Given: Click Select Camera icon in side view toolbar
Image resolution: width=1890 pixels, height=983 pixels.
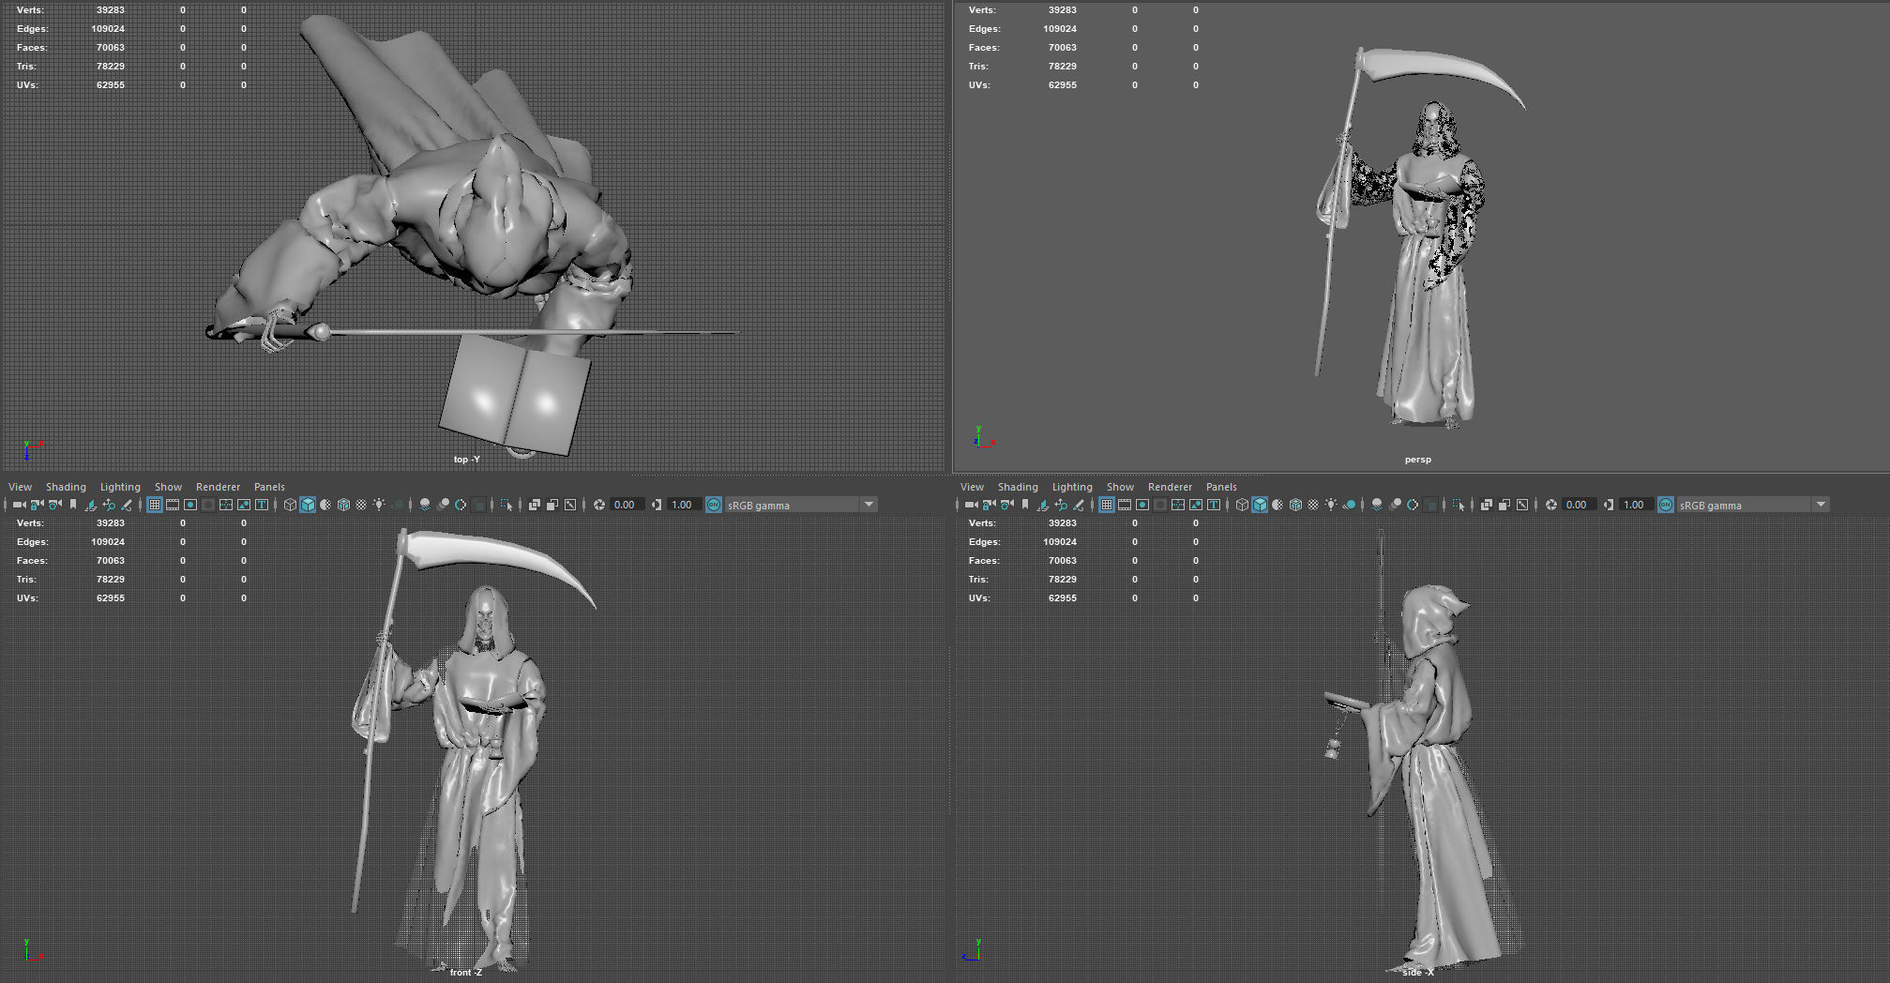Looking at the screenshot, I should tap(972, 505).
